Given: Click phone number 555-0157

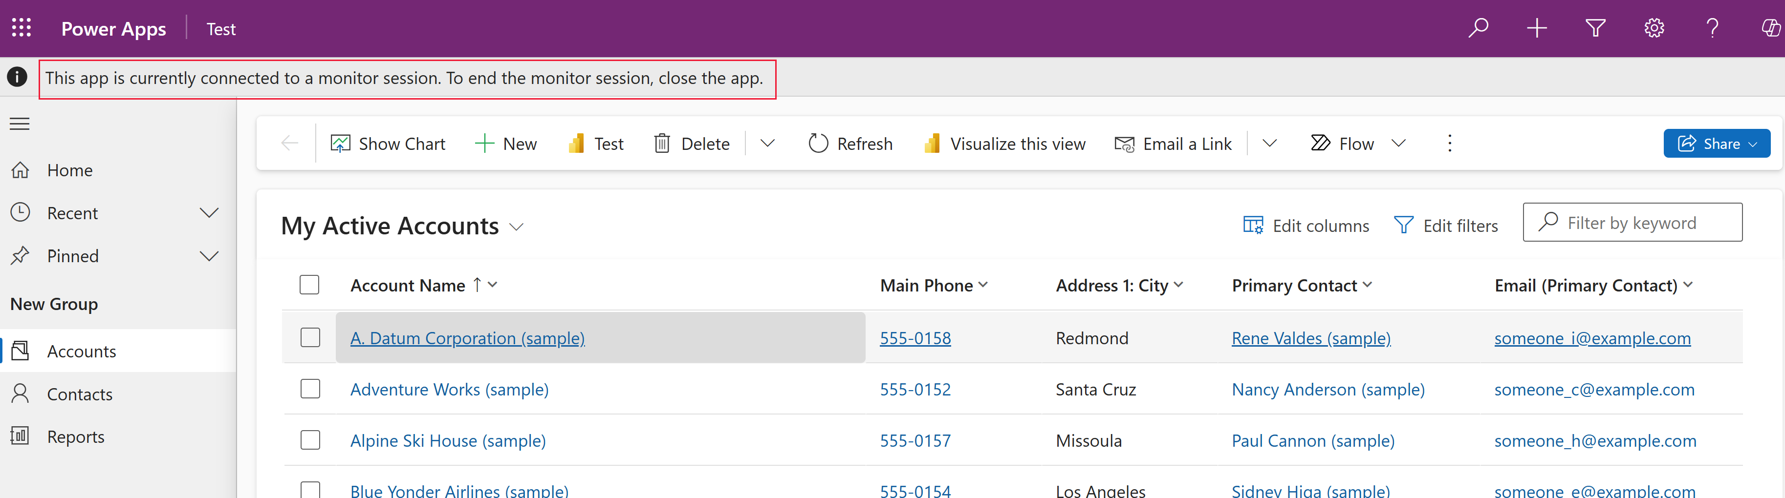Looking at the screenshot, I should 914,440.
